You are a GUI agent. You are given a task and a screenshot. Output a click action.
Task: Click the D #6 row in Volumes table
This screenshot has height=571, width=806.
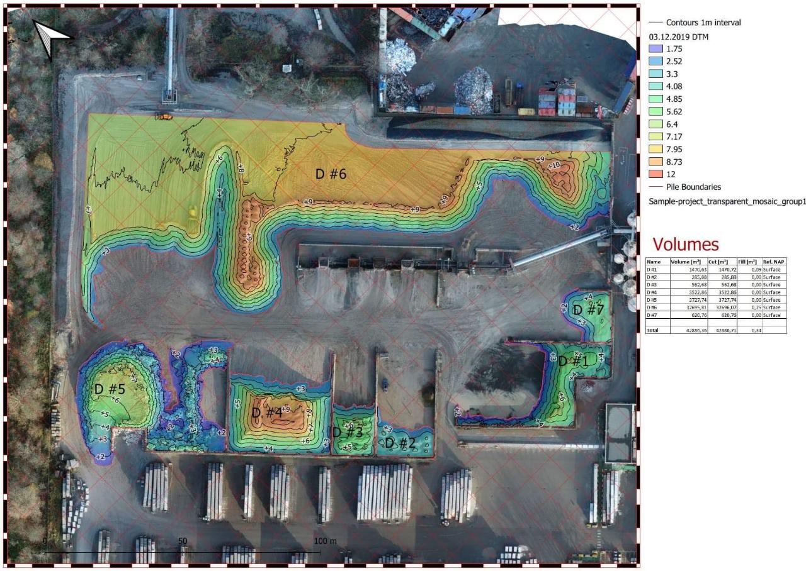(716, 308)
